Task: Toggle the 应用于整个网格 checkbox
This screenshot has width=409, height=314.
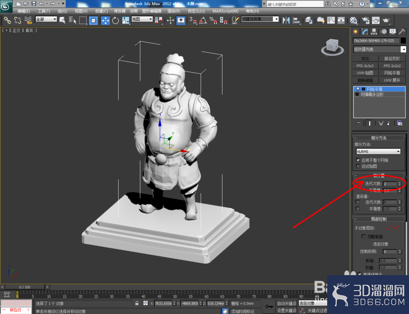Action: [x=358, y=160]
